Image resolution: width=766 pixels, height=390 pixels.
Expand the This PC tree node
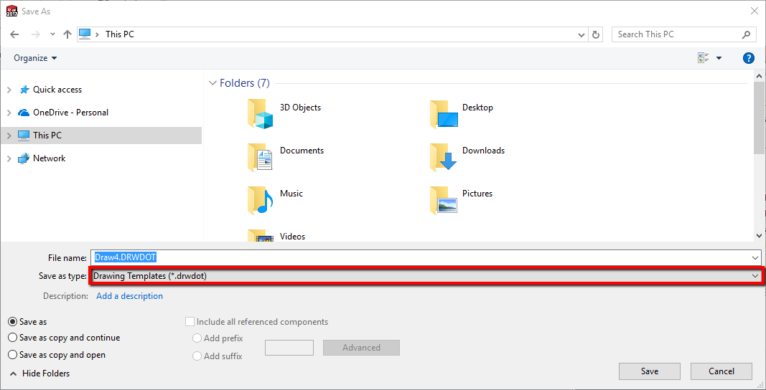[9, 135]
